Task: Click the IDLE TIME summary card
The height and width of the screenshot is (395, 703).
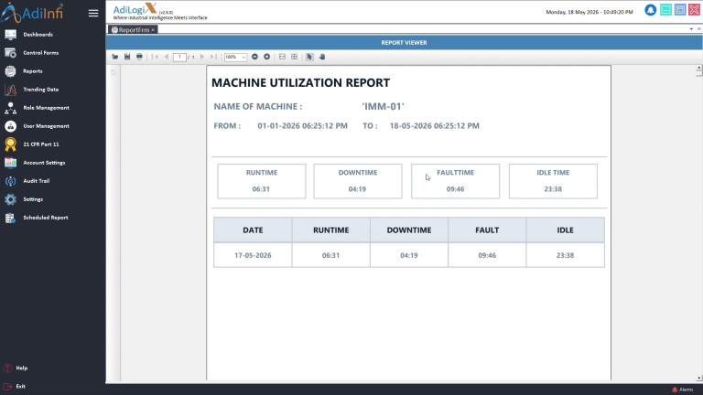Action: tap(553, 181)
